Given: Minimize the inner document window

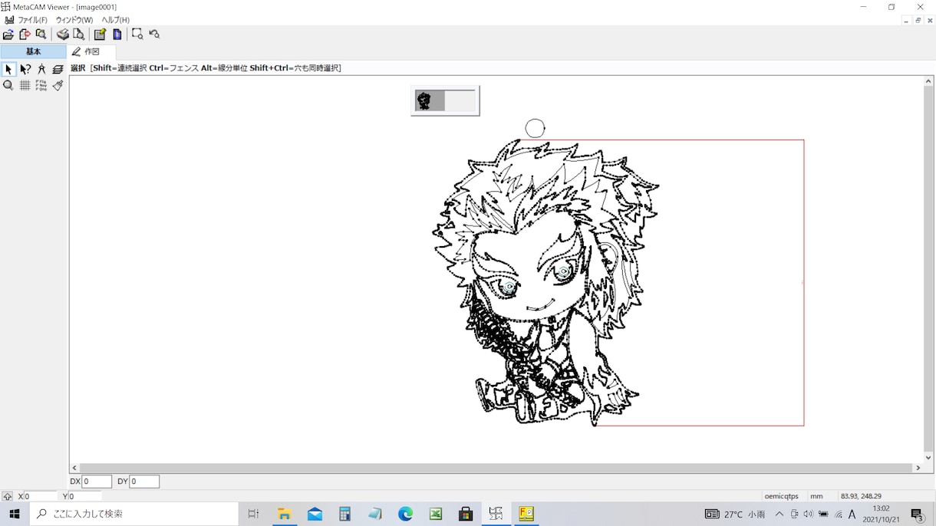Looking at the screenshot, I should click(906, 21).
